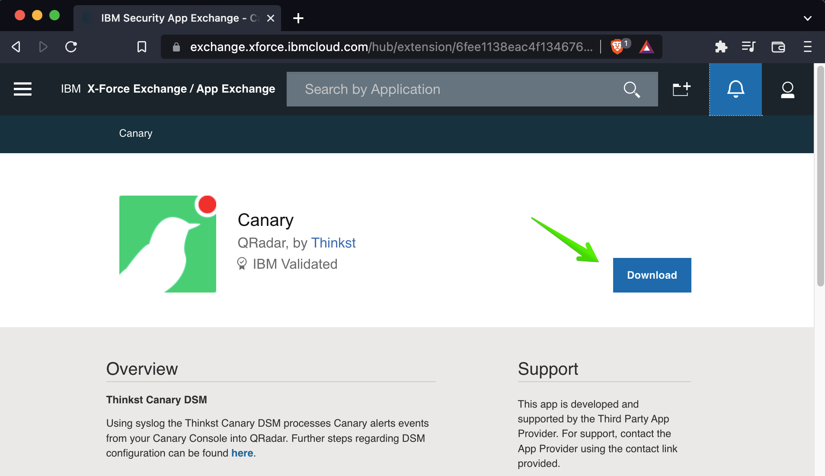Click the Support section heading
This screenshot has height=476, width=825.
click(x=548, y=369)
